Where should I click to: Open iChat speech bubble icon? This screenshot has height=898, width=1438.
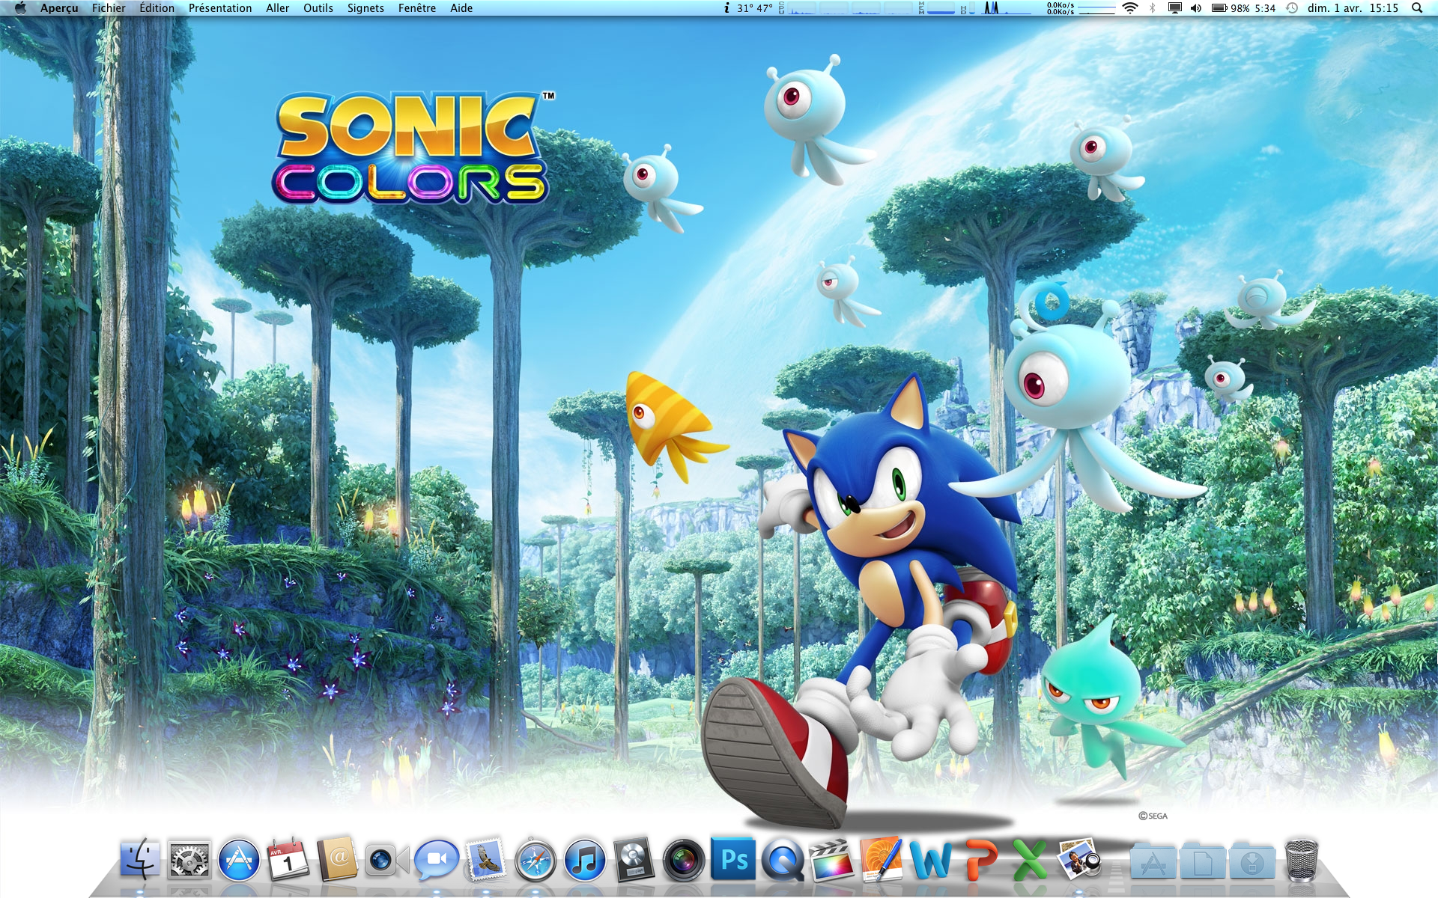(437, 859)
